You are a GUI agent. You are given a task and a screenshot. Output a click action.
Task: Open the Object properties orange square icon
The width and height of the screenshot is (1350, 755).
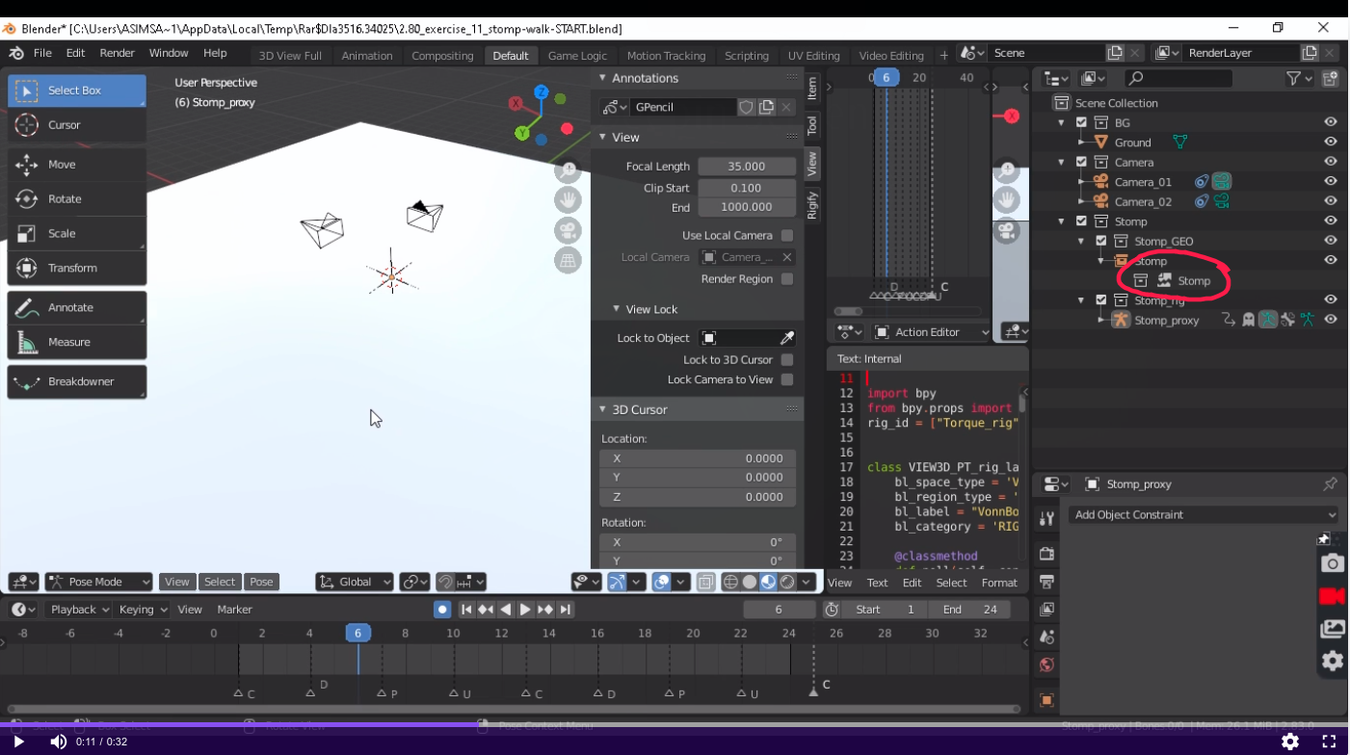(x=1046, y=700)
